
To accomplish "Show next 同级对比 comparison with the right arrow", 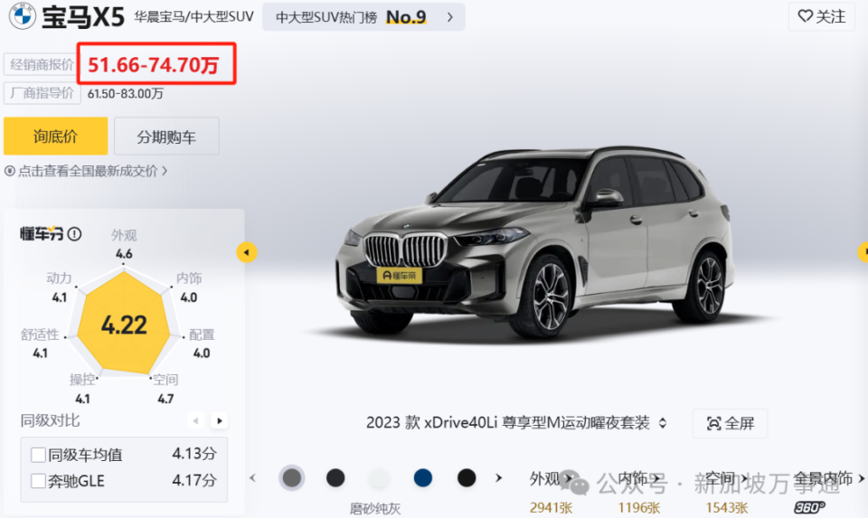I will click(220, 420).
